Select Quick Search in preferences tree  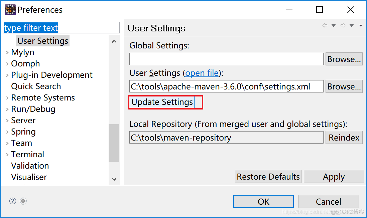point(36,86)
